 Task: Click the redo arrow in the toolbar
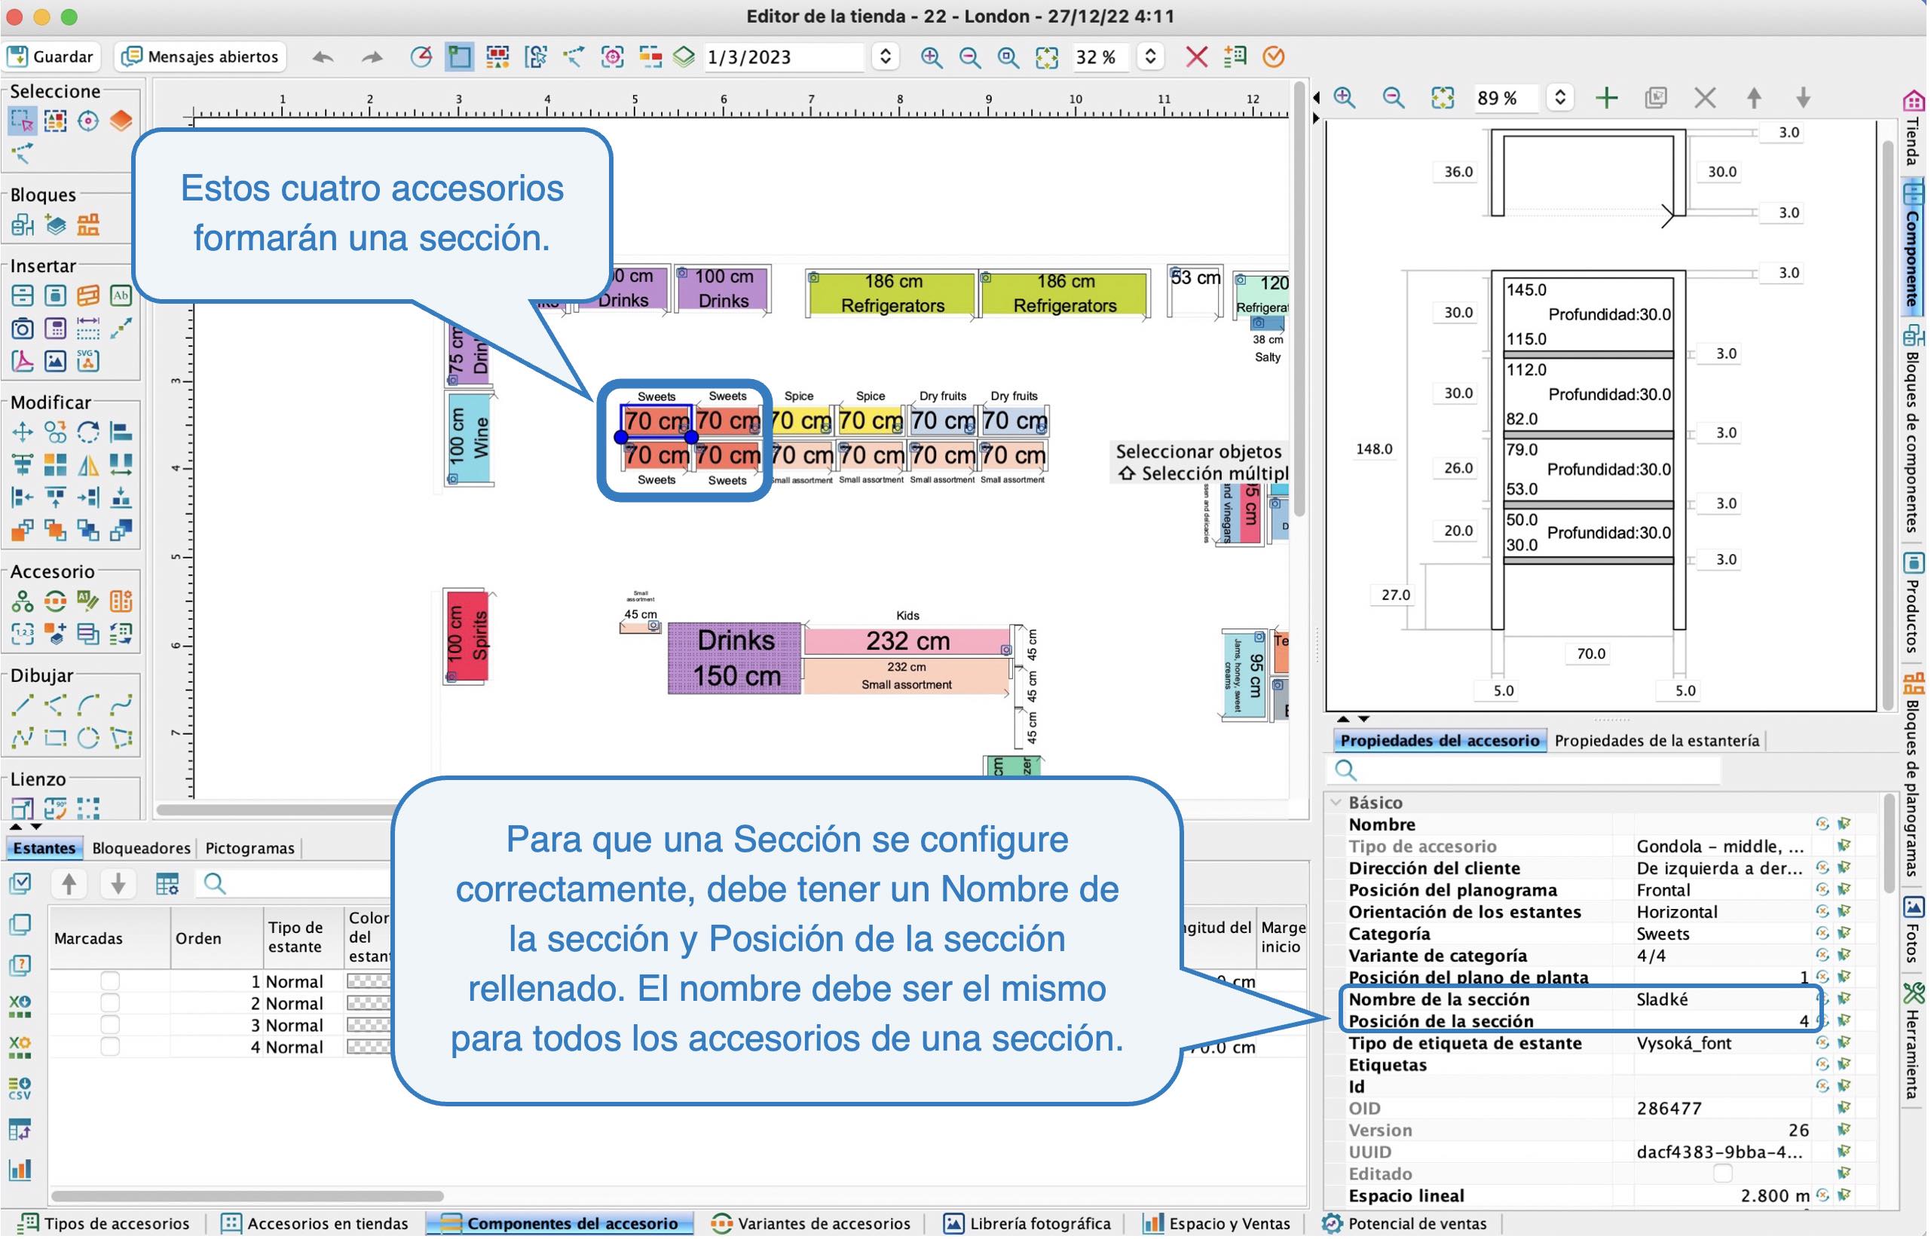tap(372, 57)
